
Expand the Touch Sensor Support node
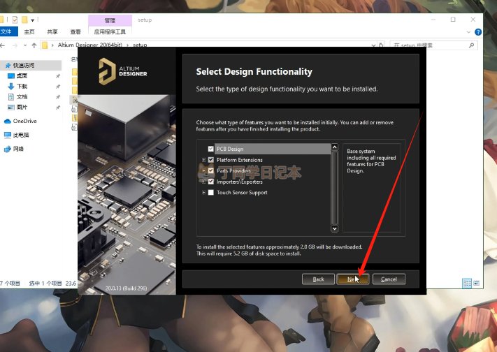click(x=203, y=192)
